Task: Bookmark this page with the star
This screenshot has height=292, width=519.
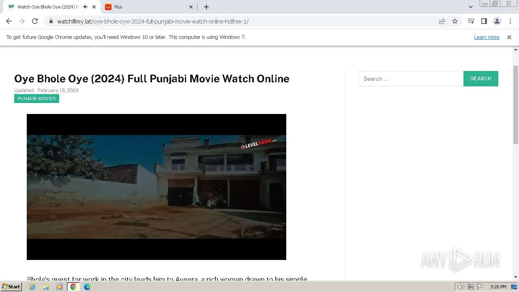Action: point(455,21)
